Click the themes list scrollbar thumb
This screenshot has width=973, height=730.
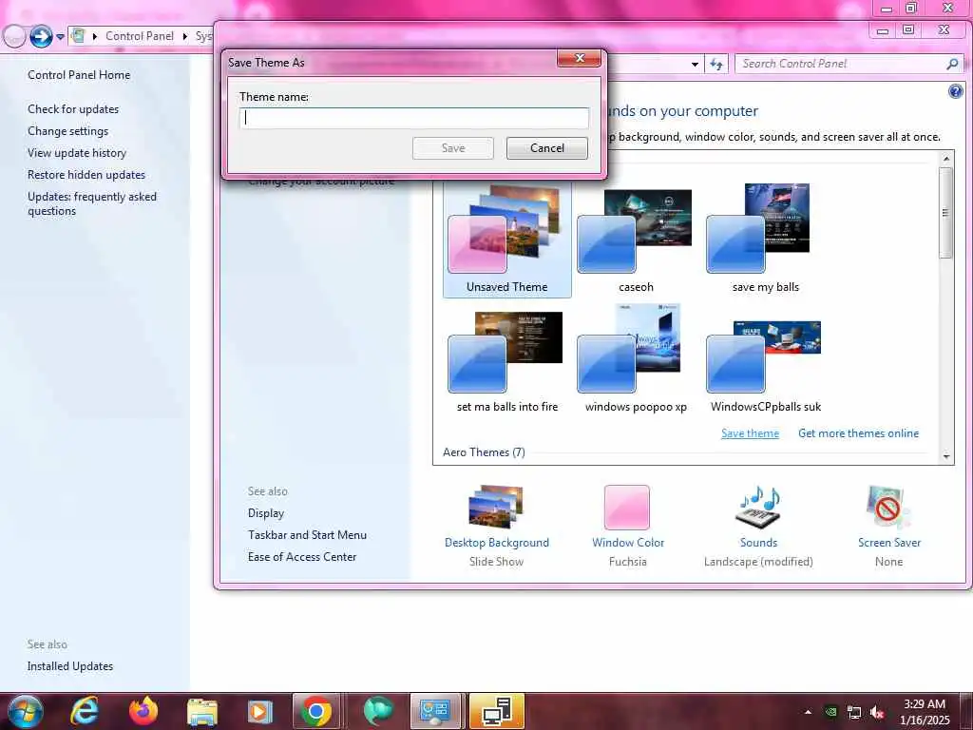(x=946, y=213)
